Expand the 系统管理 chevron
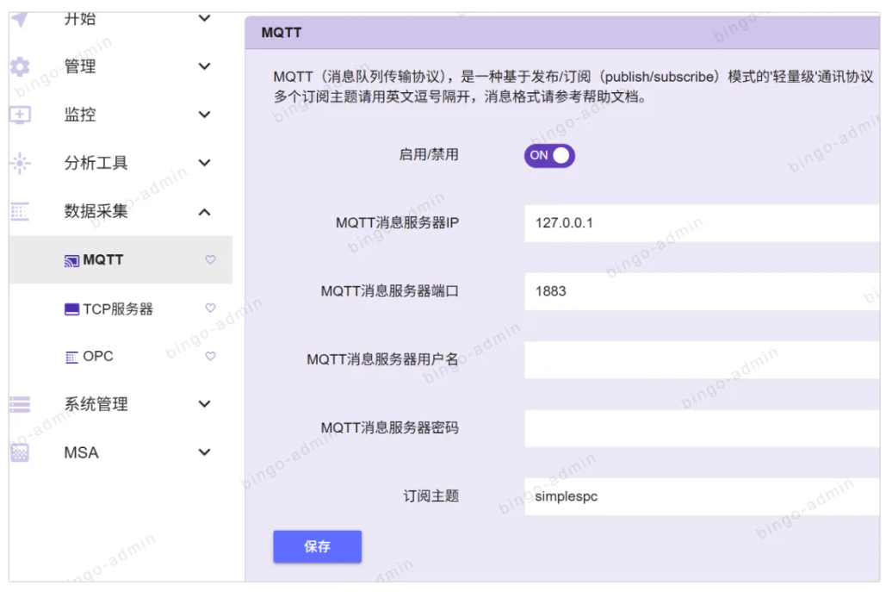892x592 pixels. click(x=204, y=404)
